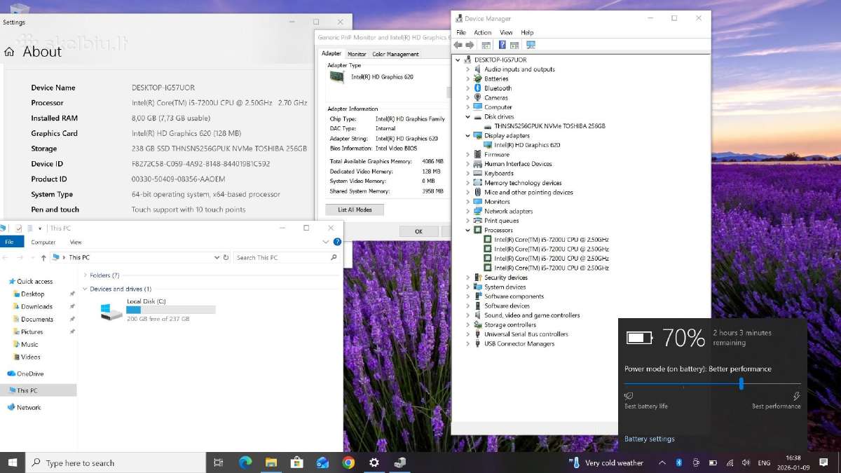Click the Forward arrow in Device Manager toolbar
The height and width of the screenshot is (473, 841).
coord(470,45)
